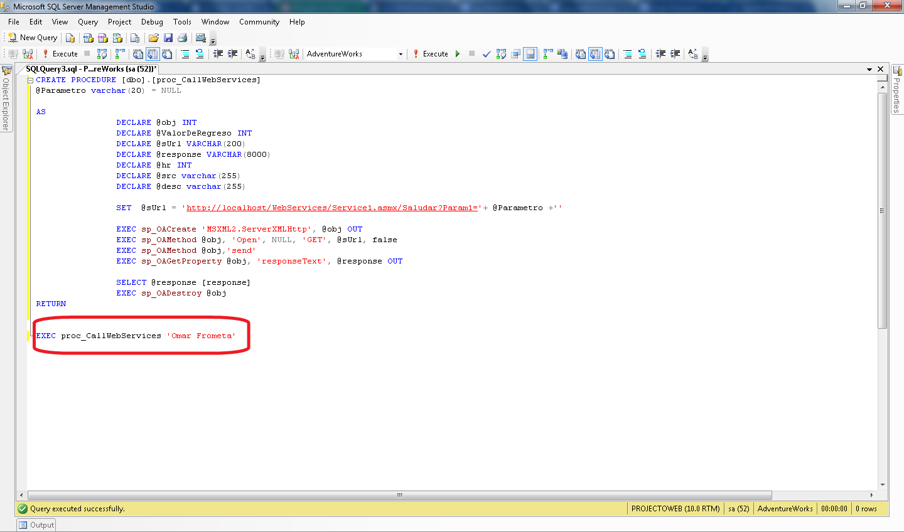
Task: Start an Analysis Services MDX query
Action: tap(88, 38)
